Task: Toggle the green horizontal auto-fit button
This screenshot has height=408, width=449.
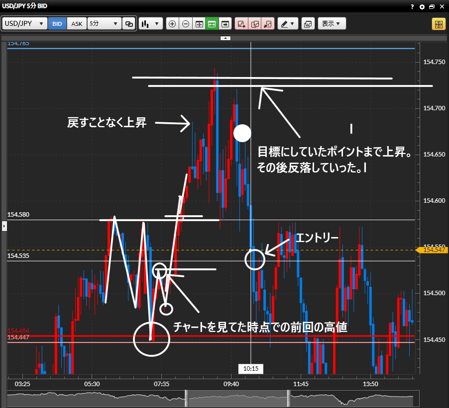Action: point(212,24)
